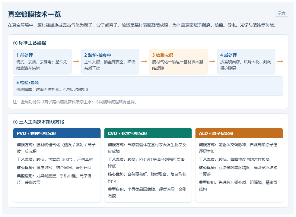
Task: Click CVD 工艺温度 text mentioning PECVD
Action: (x=146, y=163)
